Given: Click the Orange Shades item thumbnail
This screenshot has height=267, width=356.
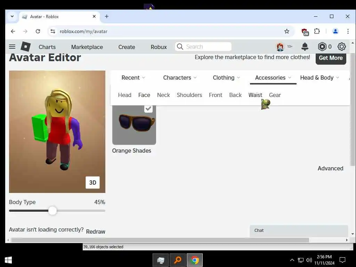Looking at the screenshot, I should coord(134,125).
